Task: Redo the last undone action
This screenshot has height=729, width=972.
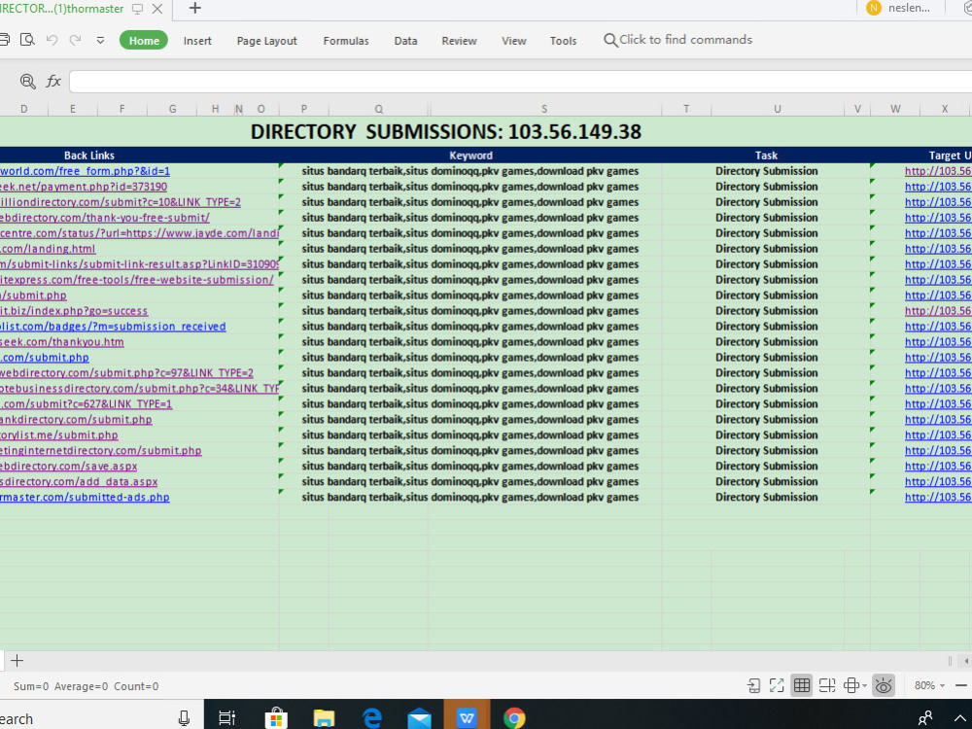Action: [75, 40]
